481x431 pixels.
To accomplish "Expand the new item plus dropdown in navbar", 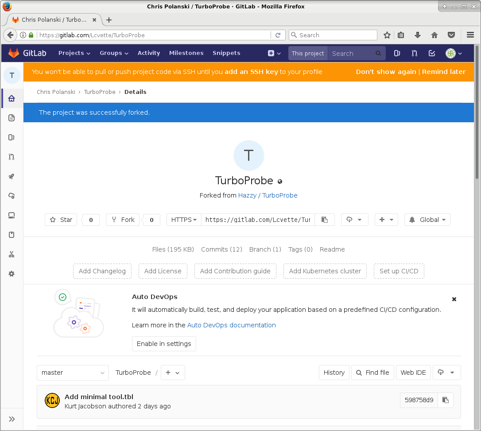I will click(274, 53).
